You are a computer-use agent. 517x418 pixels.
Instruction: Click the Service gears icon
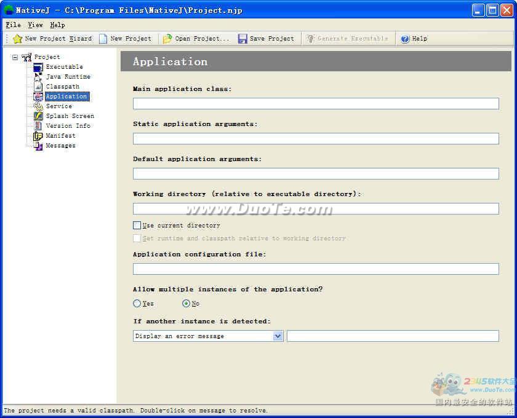click(38, 106)
